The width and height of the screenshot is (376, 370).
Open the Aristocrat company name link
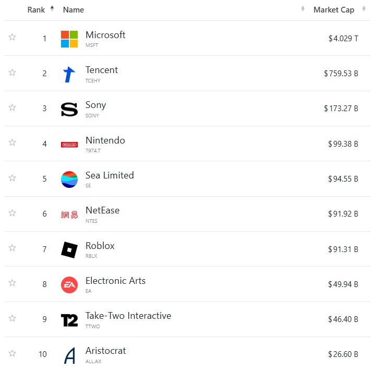(106, 351)
